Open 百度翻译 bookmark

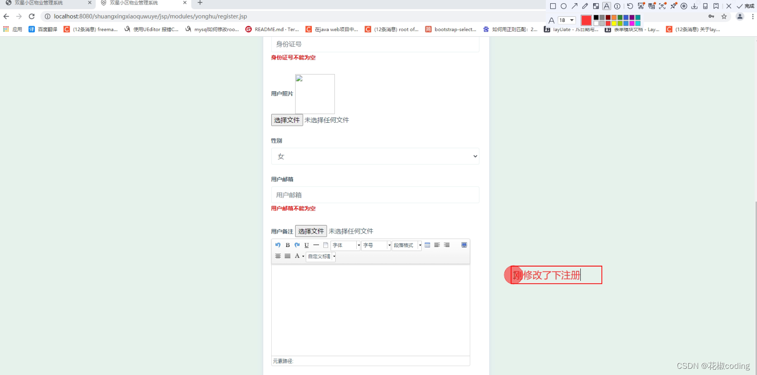(43, 29)
